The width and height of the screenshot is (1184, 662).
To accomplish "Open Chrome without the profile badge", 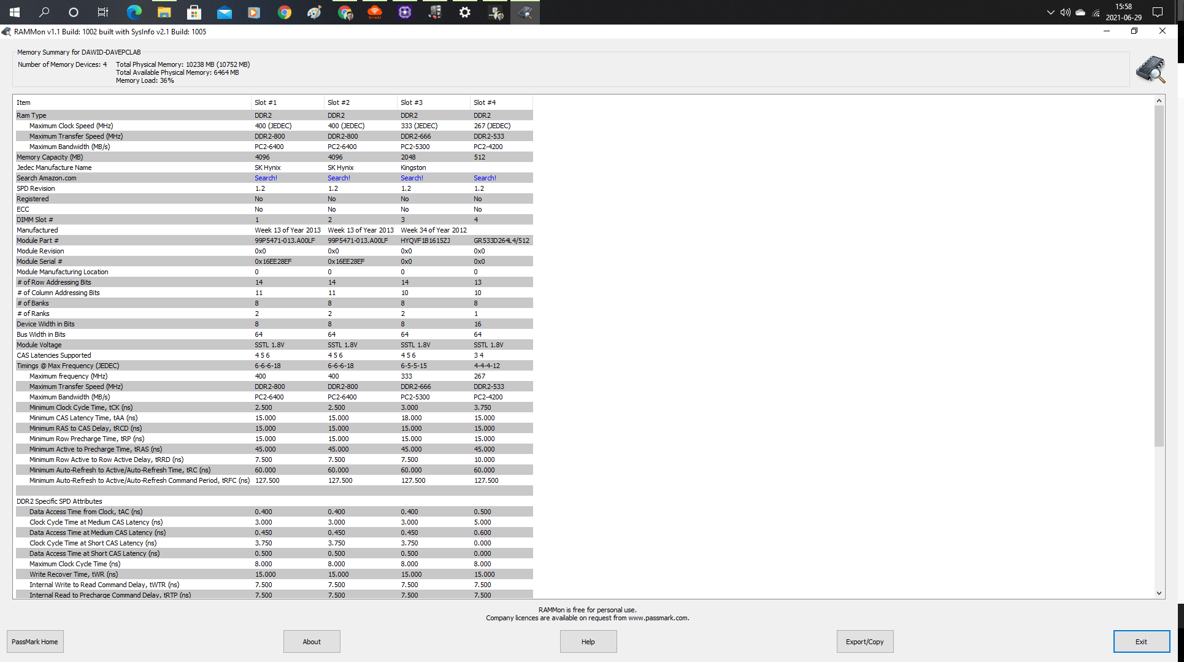I will tap(284, 12).
